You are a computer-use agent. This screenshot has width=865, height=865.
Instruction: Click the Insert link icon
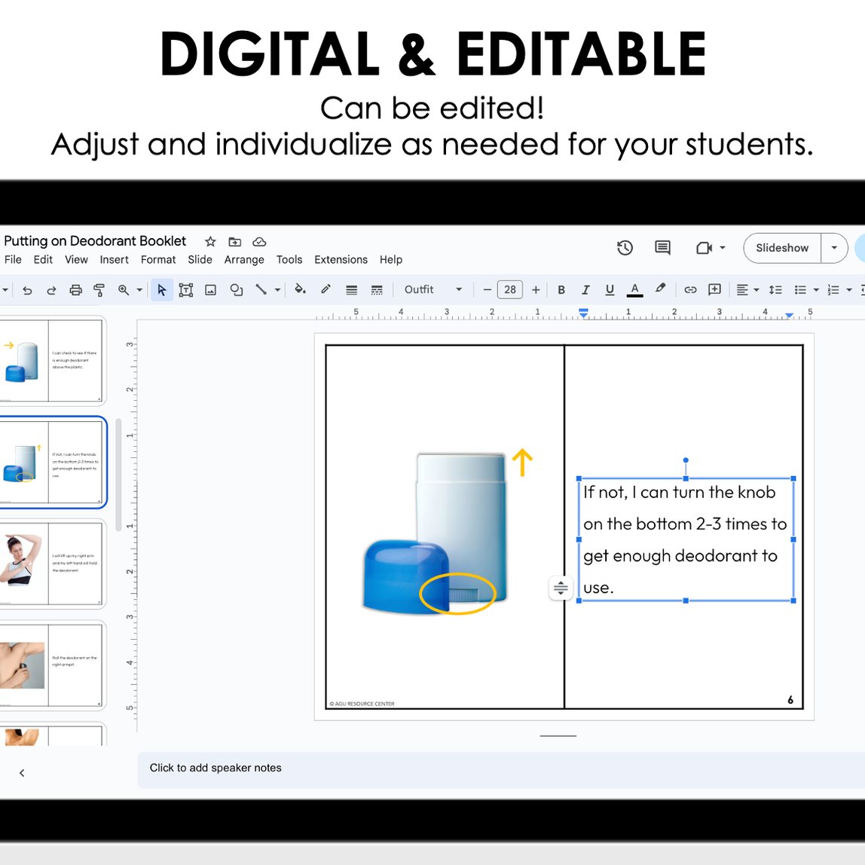690,289
